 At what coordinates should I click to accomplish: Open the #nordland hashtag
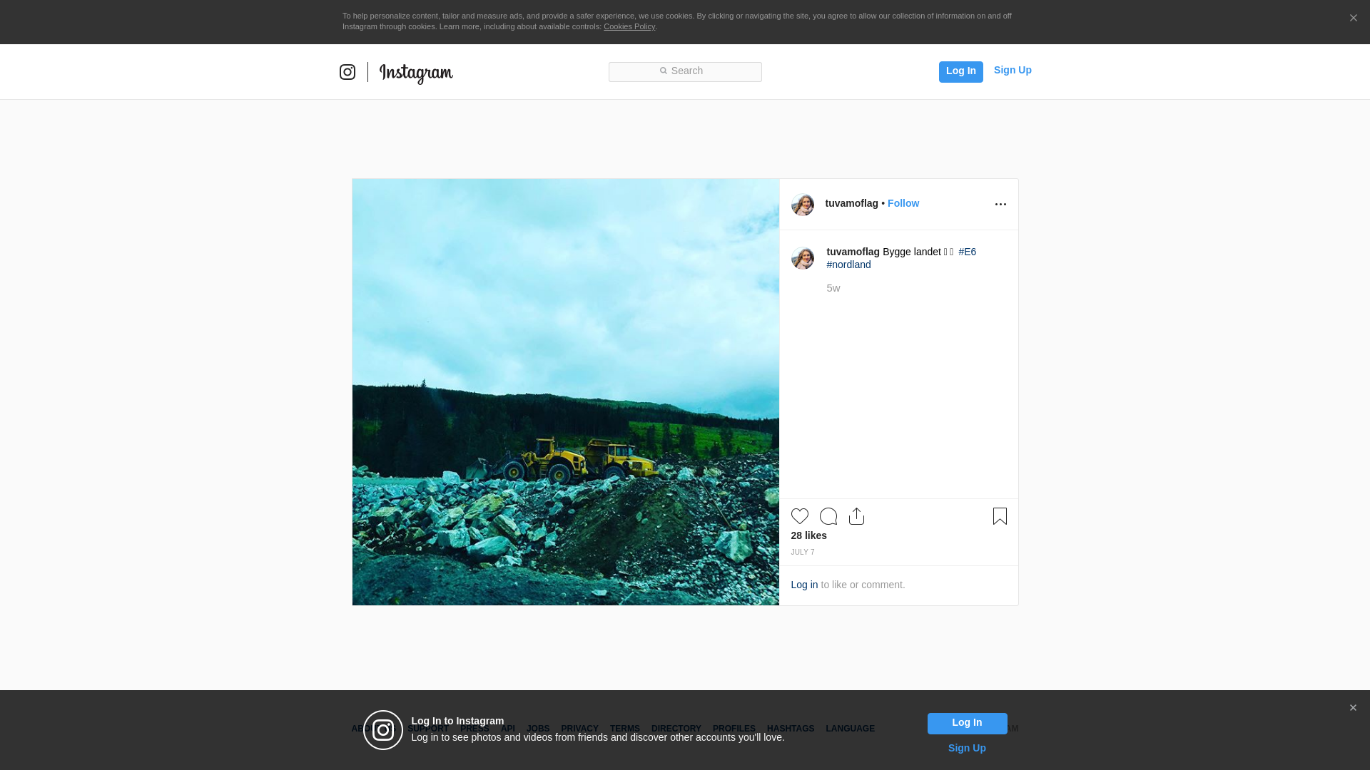point(848,265)
